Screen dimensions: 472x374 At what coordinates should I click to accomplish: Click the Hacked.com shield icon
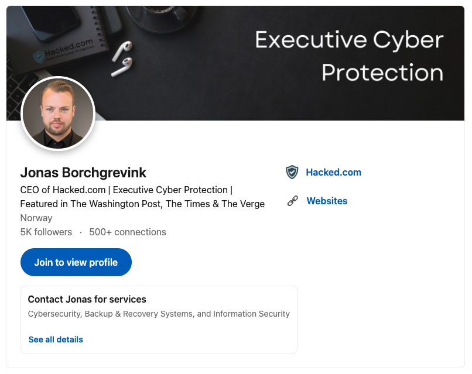click(292, 173)
